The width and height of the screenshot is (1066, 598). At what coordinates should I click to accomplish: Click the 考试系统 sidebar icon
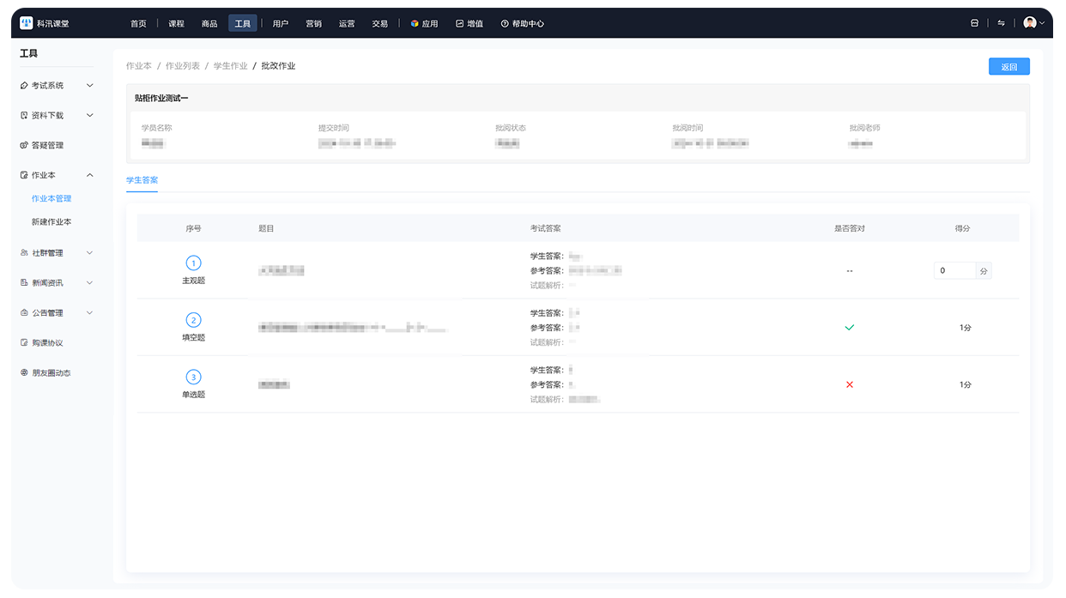coord(24,86)
